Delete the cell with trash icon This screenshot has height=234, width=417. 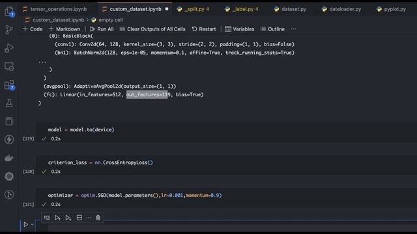pyautogui.click(x=98, y=218)
